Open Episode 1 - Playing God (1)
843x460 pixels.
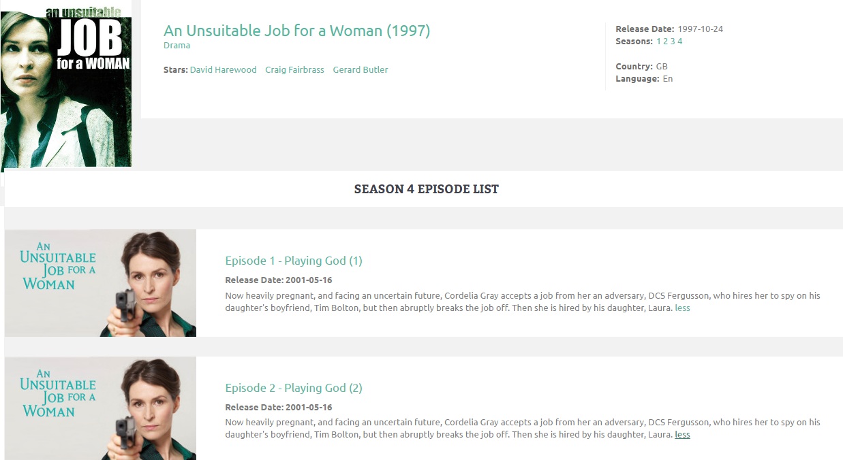pos(293,261)
